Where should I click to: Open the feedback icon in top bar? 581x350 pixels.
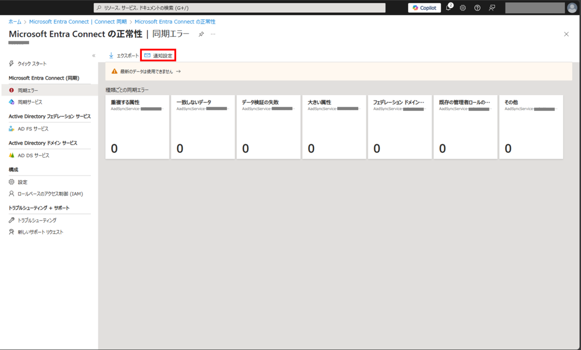coord(492,8)
